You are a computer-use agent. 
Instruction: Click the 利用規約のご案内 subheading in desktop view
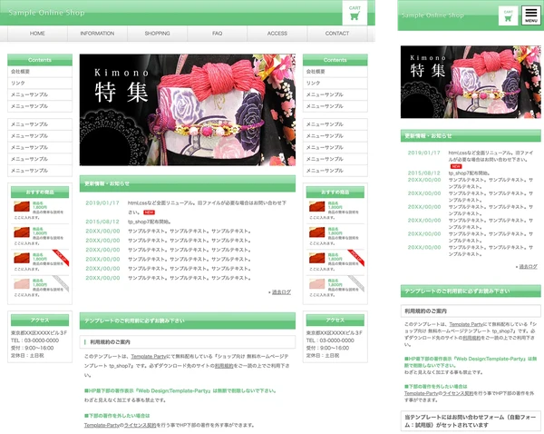[188, 342]
